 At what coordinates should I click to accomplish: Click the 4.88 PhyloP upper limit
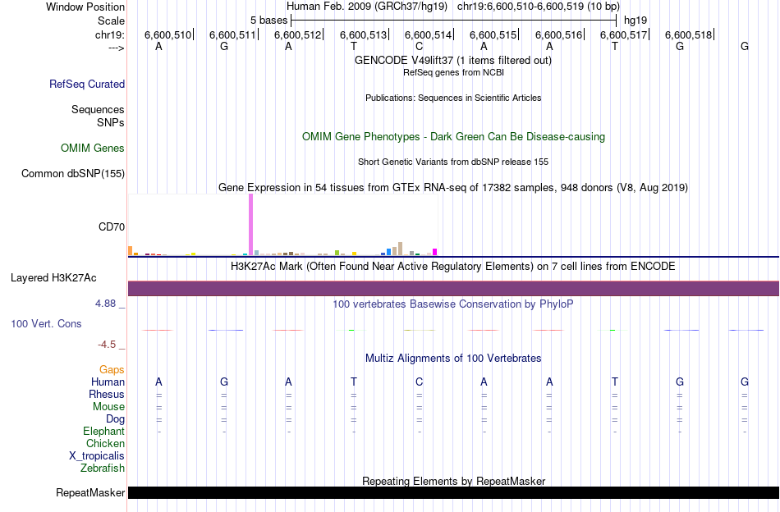tap(105, 304)
